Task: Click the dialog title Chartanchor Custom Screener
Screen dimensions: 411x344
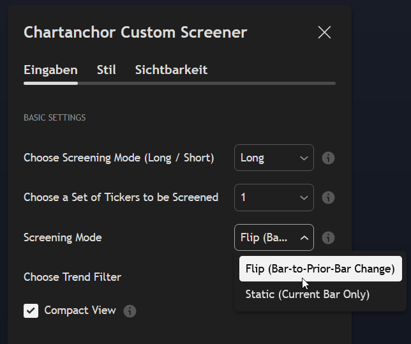Action: [135, 33]
